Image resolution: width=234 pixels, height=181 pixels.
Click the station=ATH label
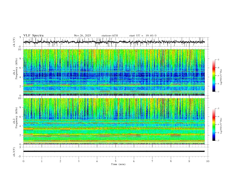110,35
